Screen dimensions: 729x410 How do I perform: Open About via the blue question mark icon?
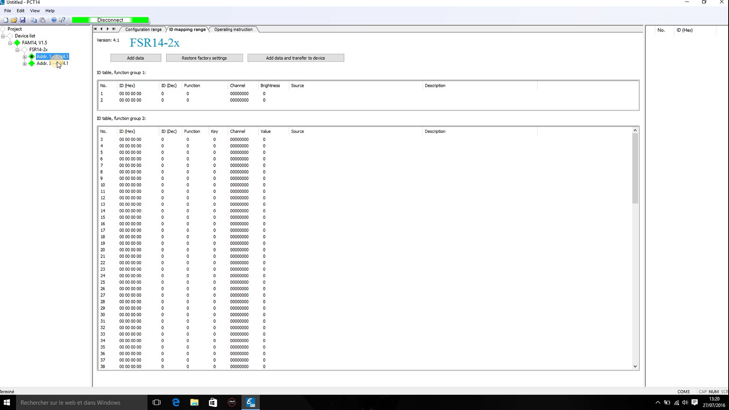[54, 20]
